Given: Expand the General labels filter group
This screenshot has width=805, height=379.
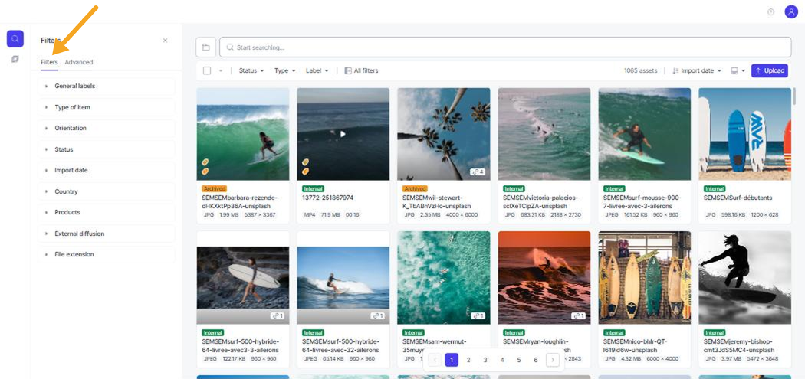Looking at the screenshot, I should pos(107,87).
